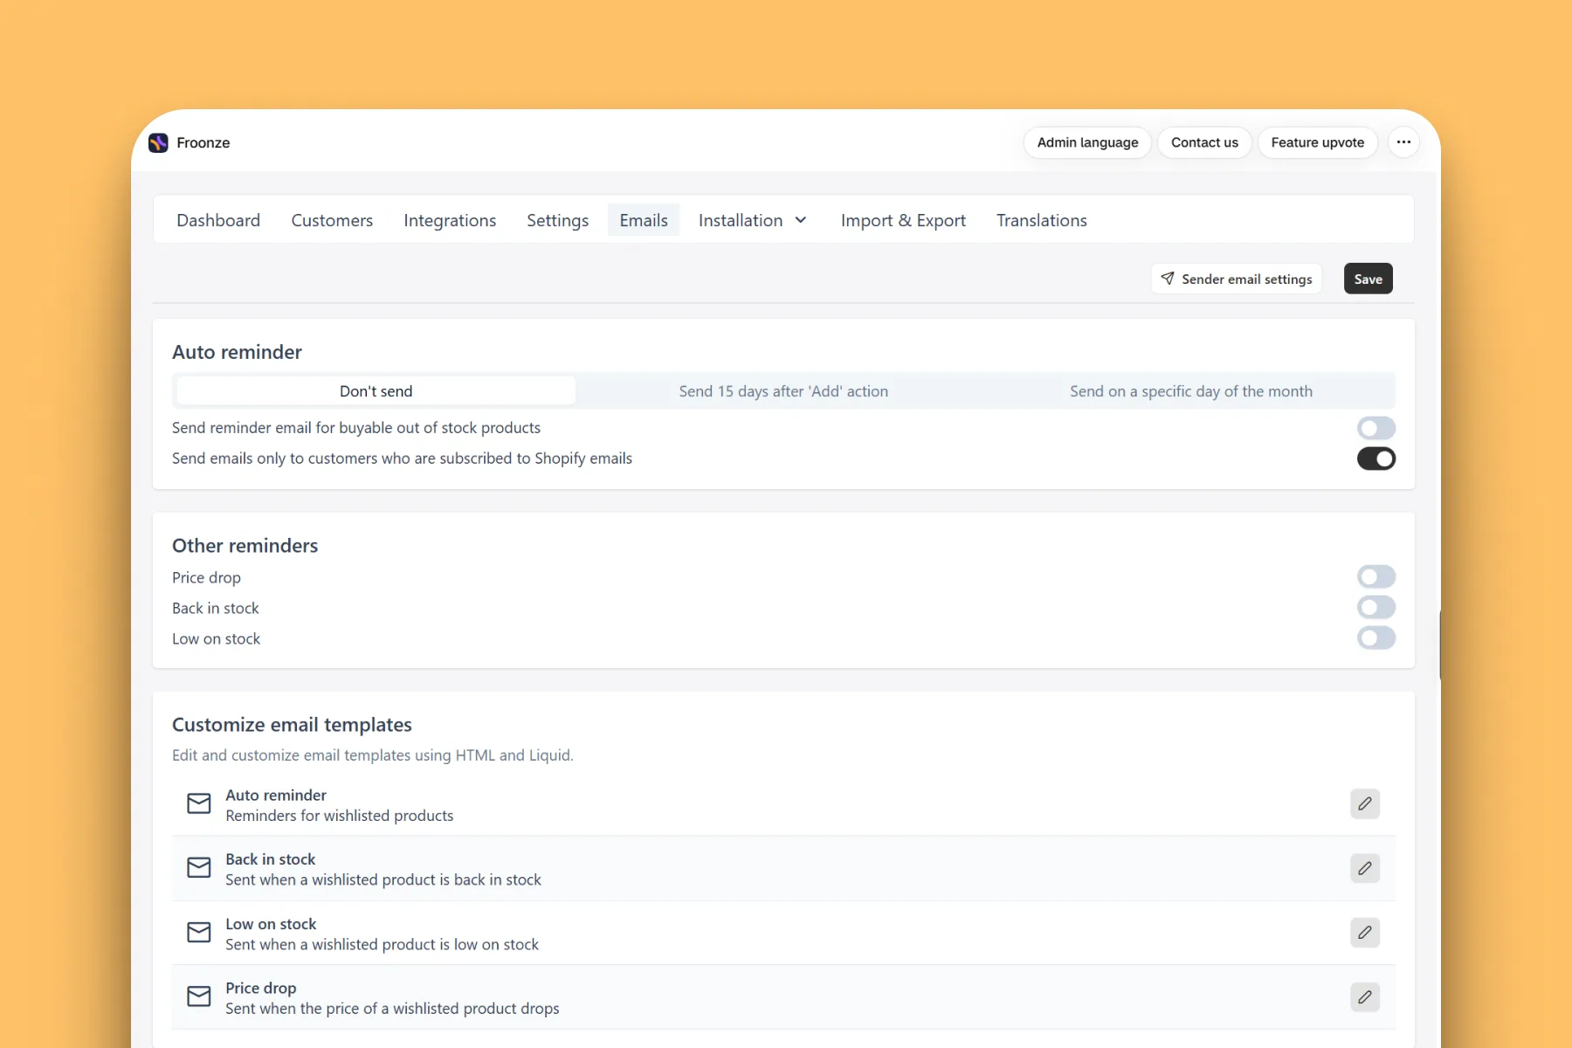This screenshot has width=1572, height=1048.
Task: Open the Settings tab
Action: click(x=558, y=220)
